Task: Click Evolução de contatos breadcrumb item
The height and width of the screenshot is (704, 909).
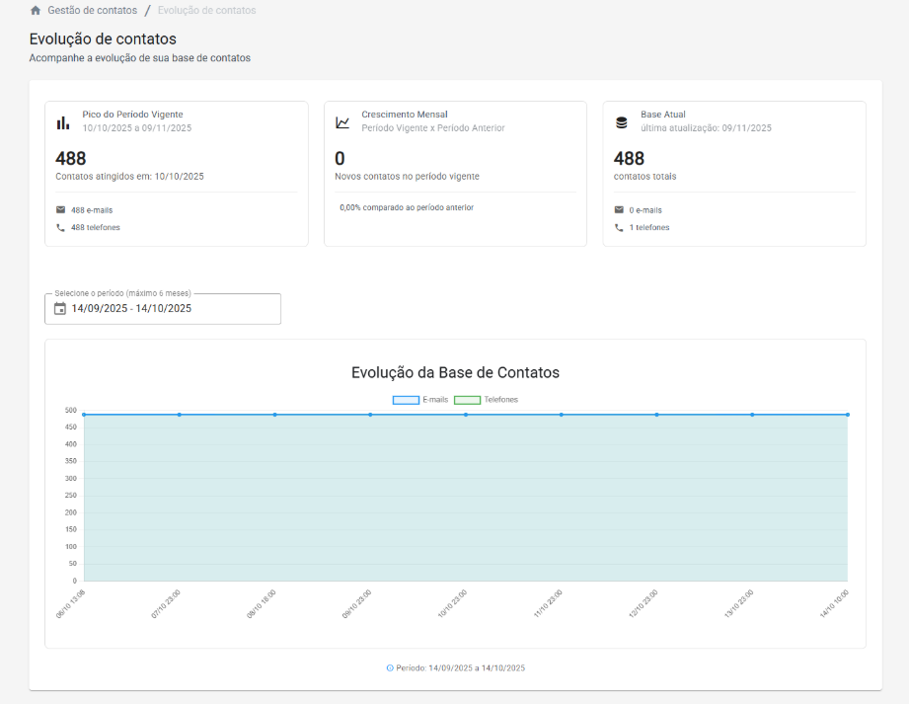Action: (x=206, y=11)
